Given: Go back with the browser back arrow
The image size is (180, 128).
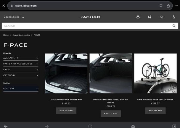Looking at the screenshot, I should [x=5, y=126].
